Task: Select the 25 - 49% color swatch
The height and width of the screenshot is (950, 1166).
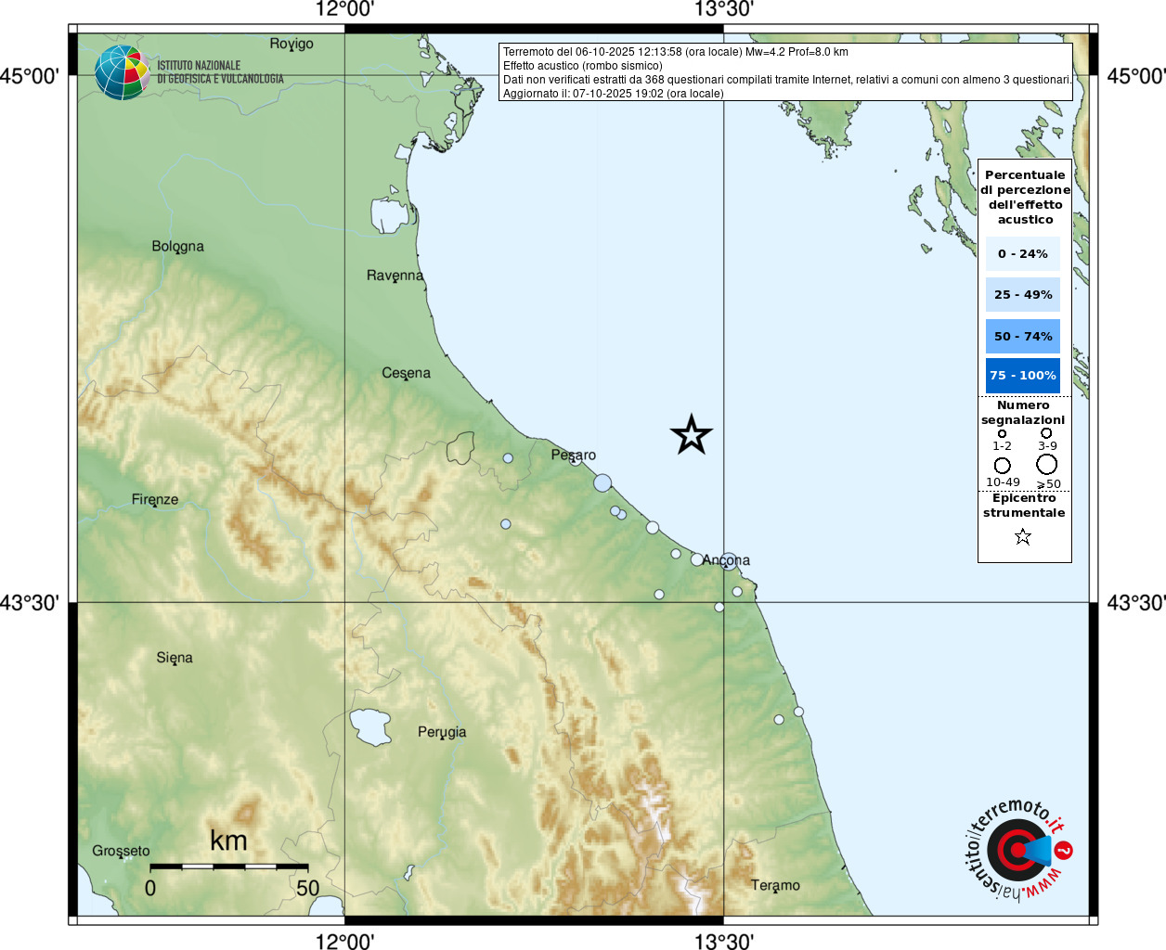Action: [x=1023, y=294]
